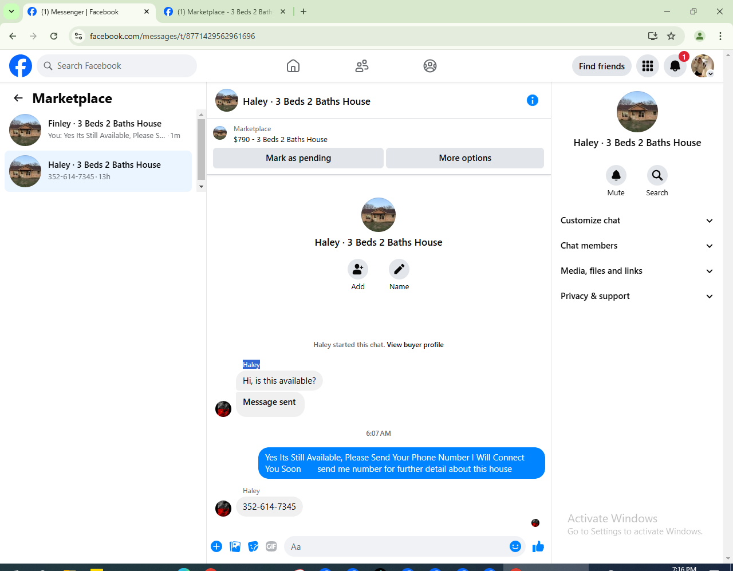Image resolution: width=733 pixels, height=571 pixels.
Task: Choose a GIF in composer
Action: pos(271,546)
